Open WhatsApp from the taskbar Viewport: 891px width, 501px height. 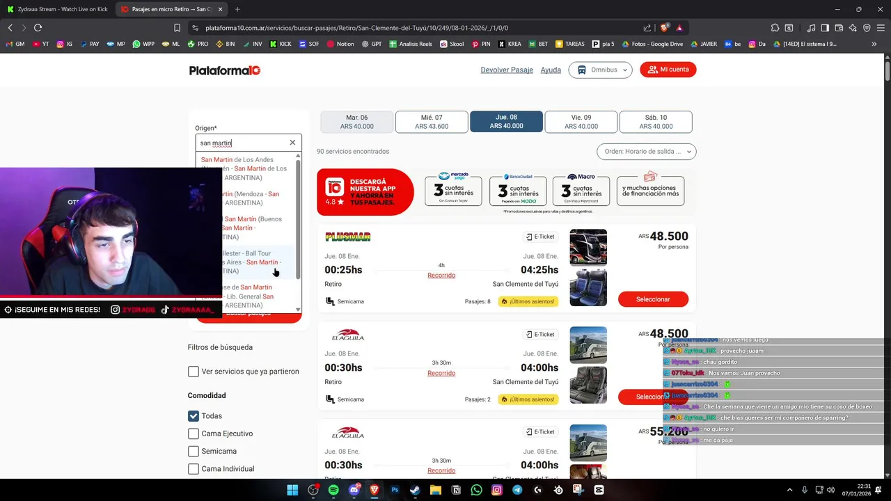click(x=476, y=490)
